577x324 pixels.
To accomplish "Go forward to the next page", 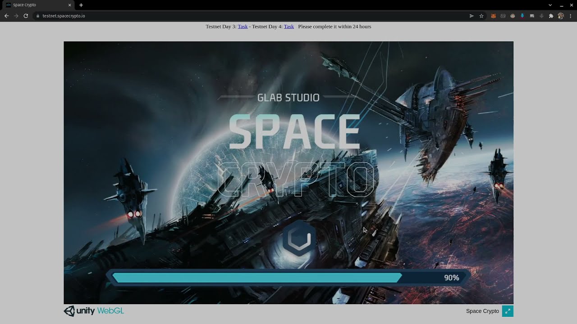I will (x=16, y=16).
